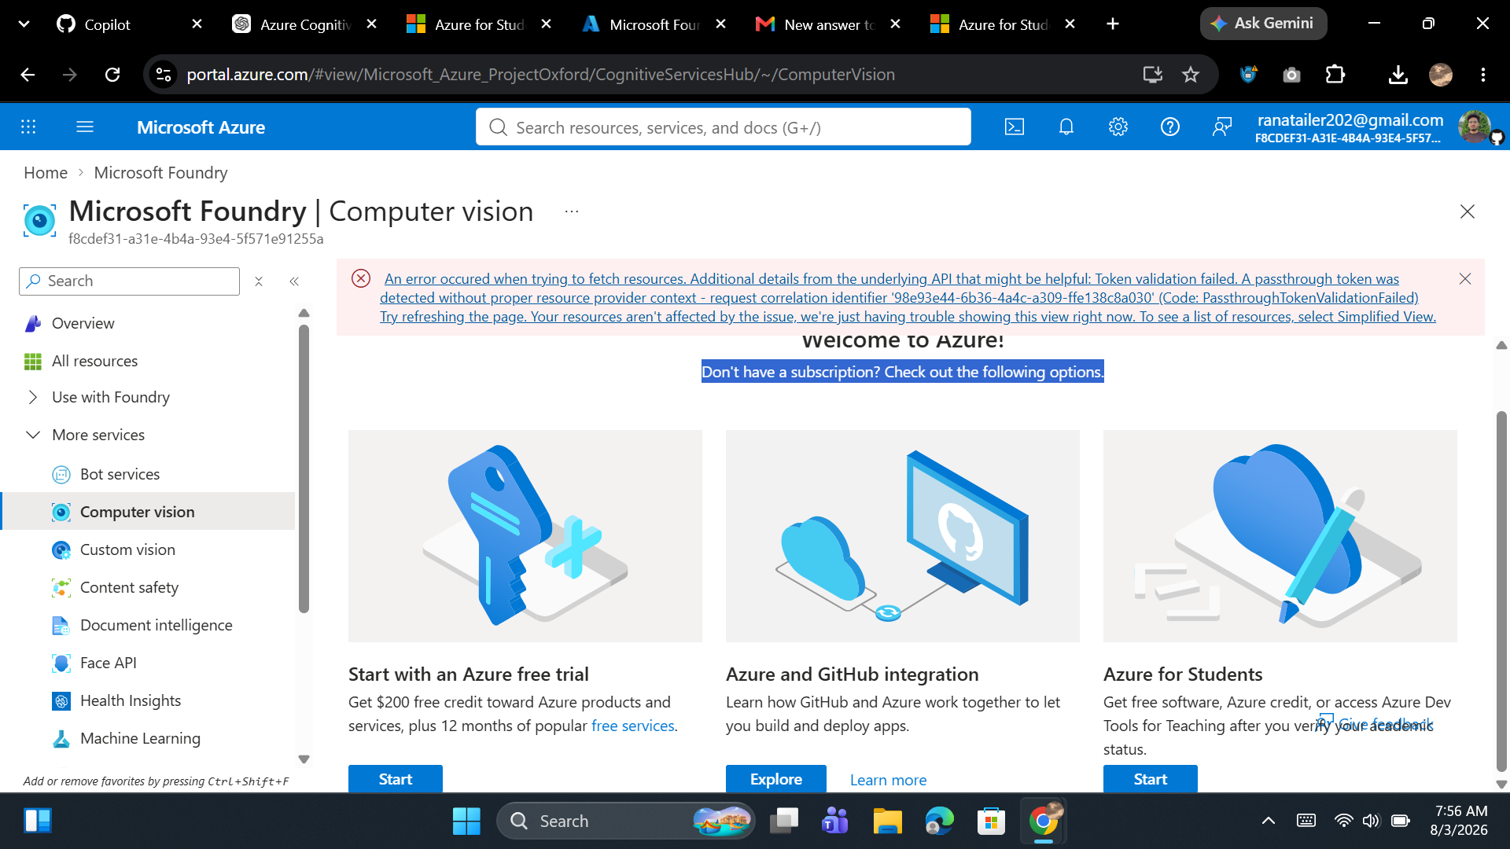
Task: Open the Azure feedback icon in header
Action: [1222, 127]
